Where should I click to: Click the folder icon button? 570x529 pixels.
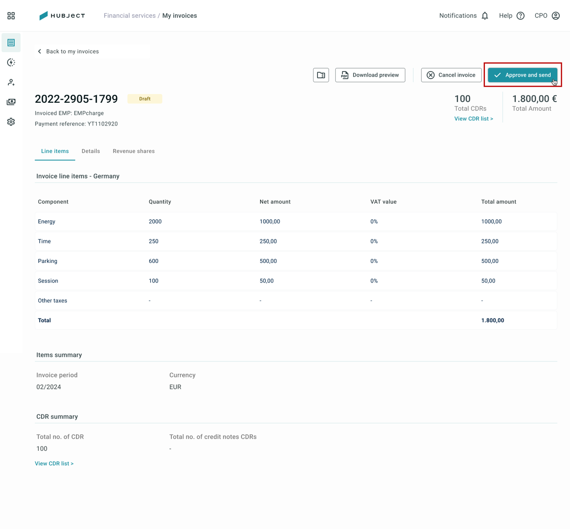click(321, 75)
